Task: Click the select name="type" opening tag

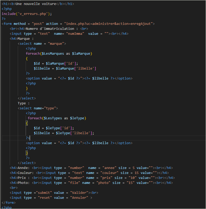Action: 38,108
